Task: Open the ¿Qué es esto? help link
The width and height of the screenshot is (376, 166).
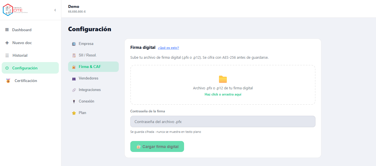Action: pos(168,48)
